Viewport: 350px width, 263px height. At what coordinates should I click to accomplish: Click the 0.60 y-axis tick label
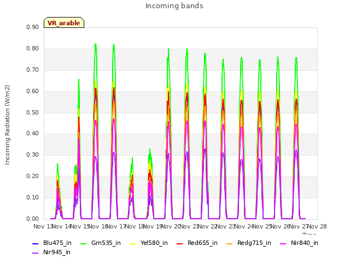click(32, 92)
